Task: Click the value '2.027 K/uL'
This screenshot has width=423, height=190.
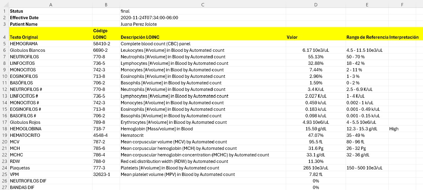Action: click(x=316, y=96)
